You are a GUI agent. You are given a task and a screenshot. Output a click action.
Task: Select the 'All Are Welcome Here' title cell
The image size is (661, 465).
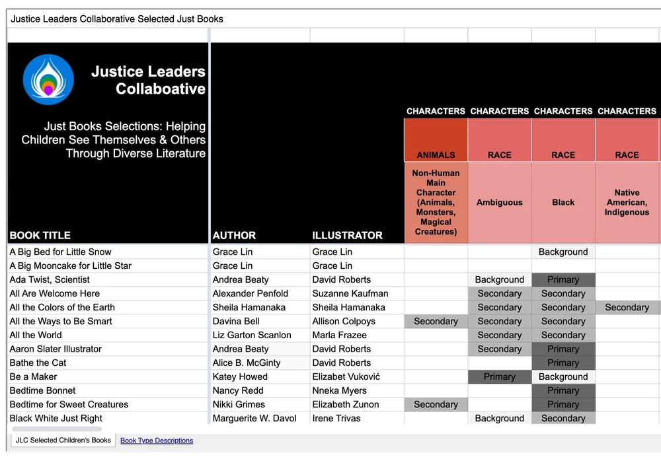tap(108, 293)
